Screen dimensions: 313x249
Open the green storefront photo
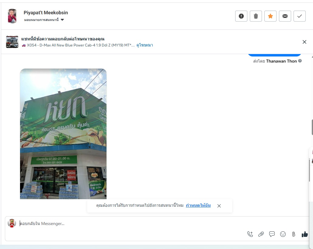[x=63, y=134]
